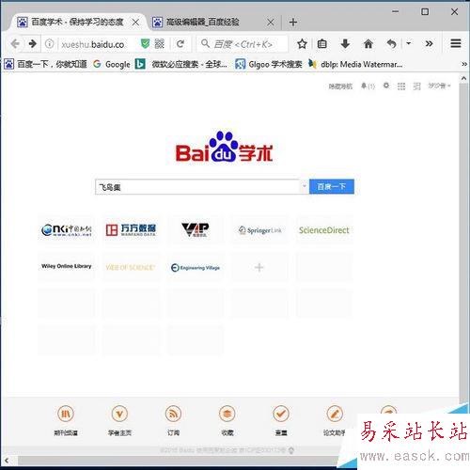Open the QR code icon in the address bar
The width and height of the screenshot is (470, 470).
click(x=160, y=44)
